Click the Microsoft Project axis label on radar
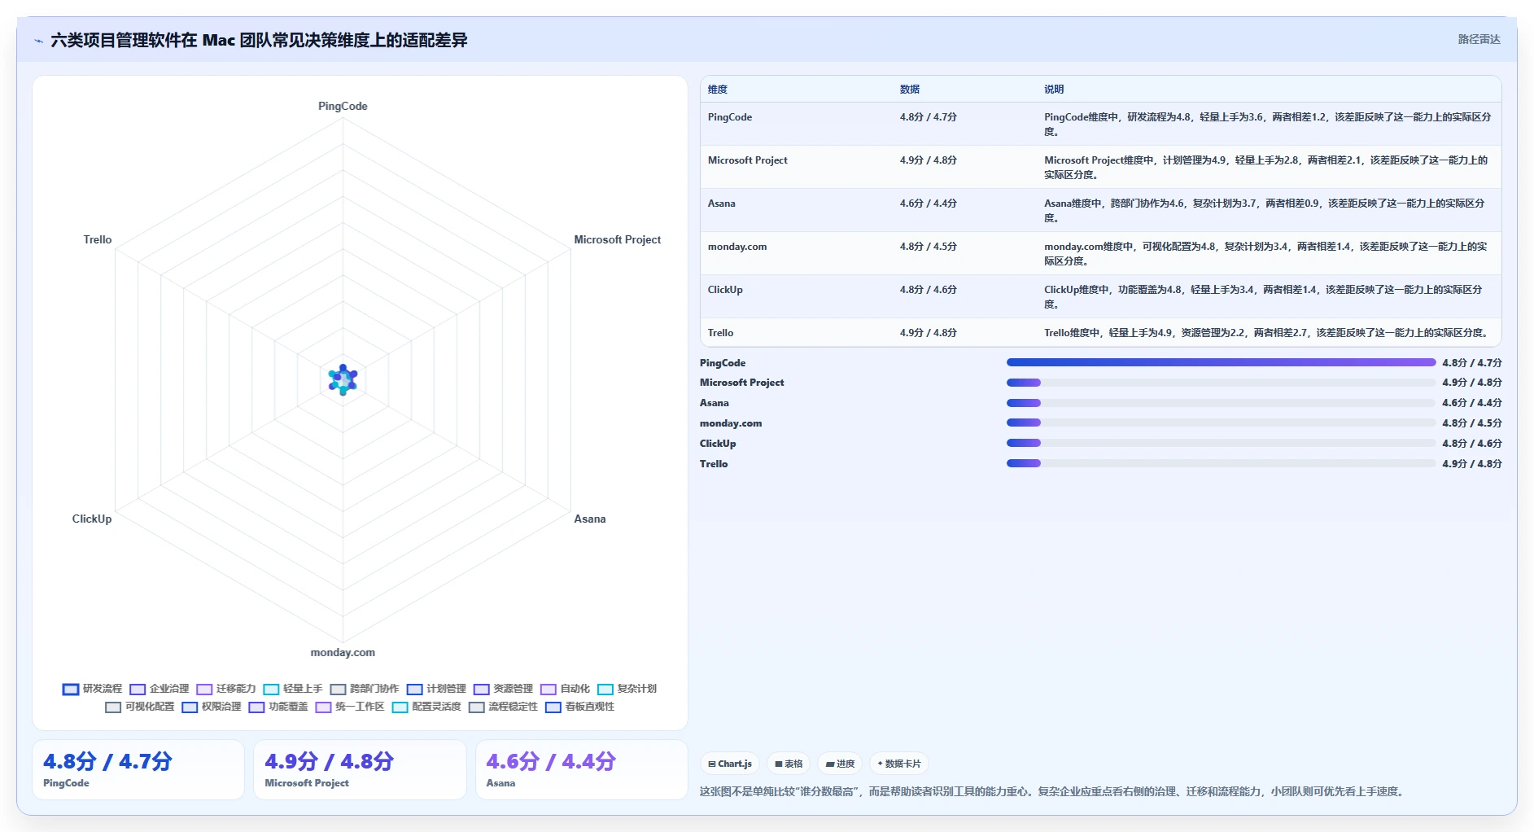This screenshot has width=1534, height=832. click(618, 239)
